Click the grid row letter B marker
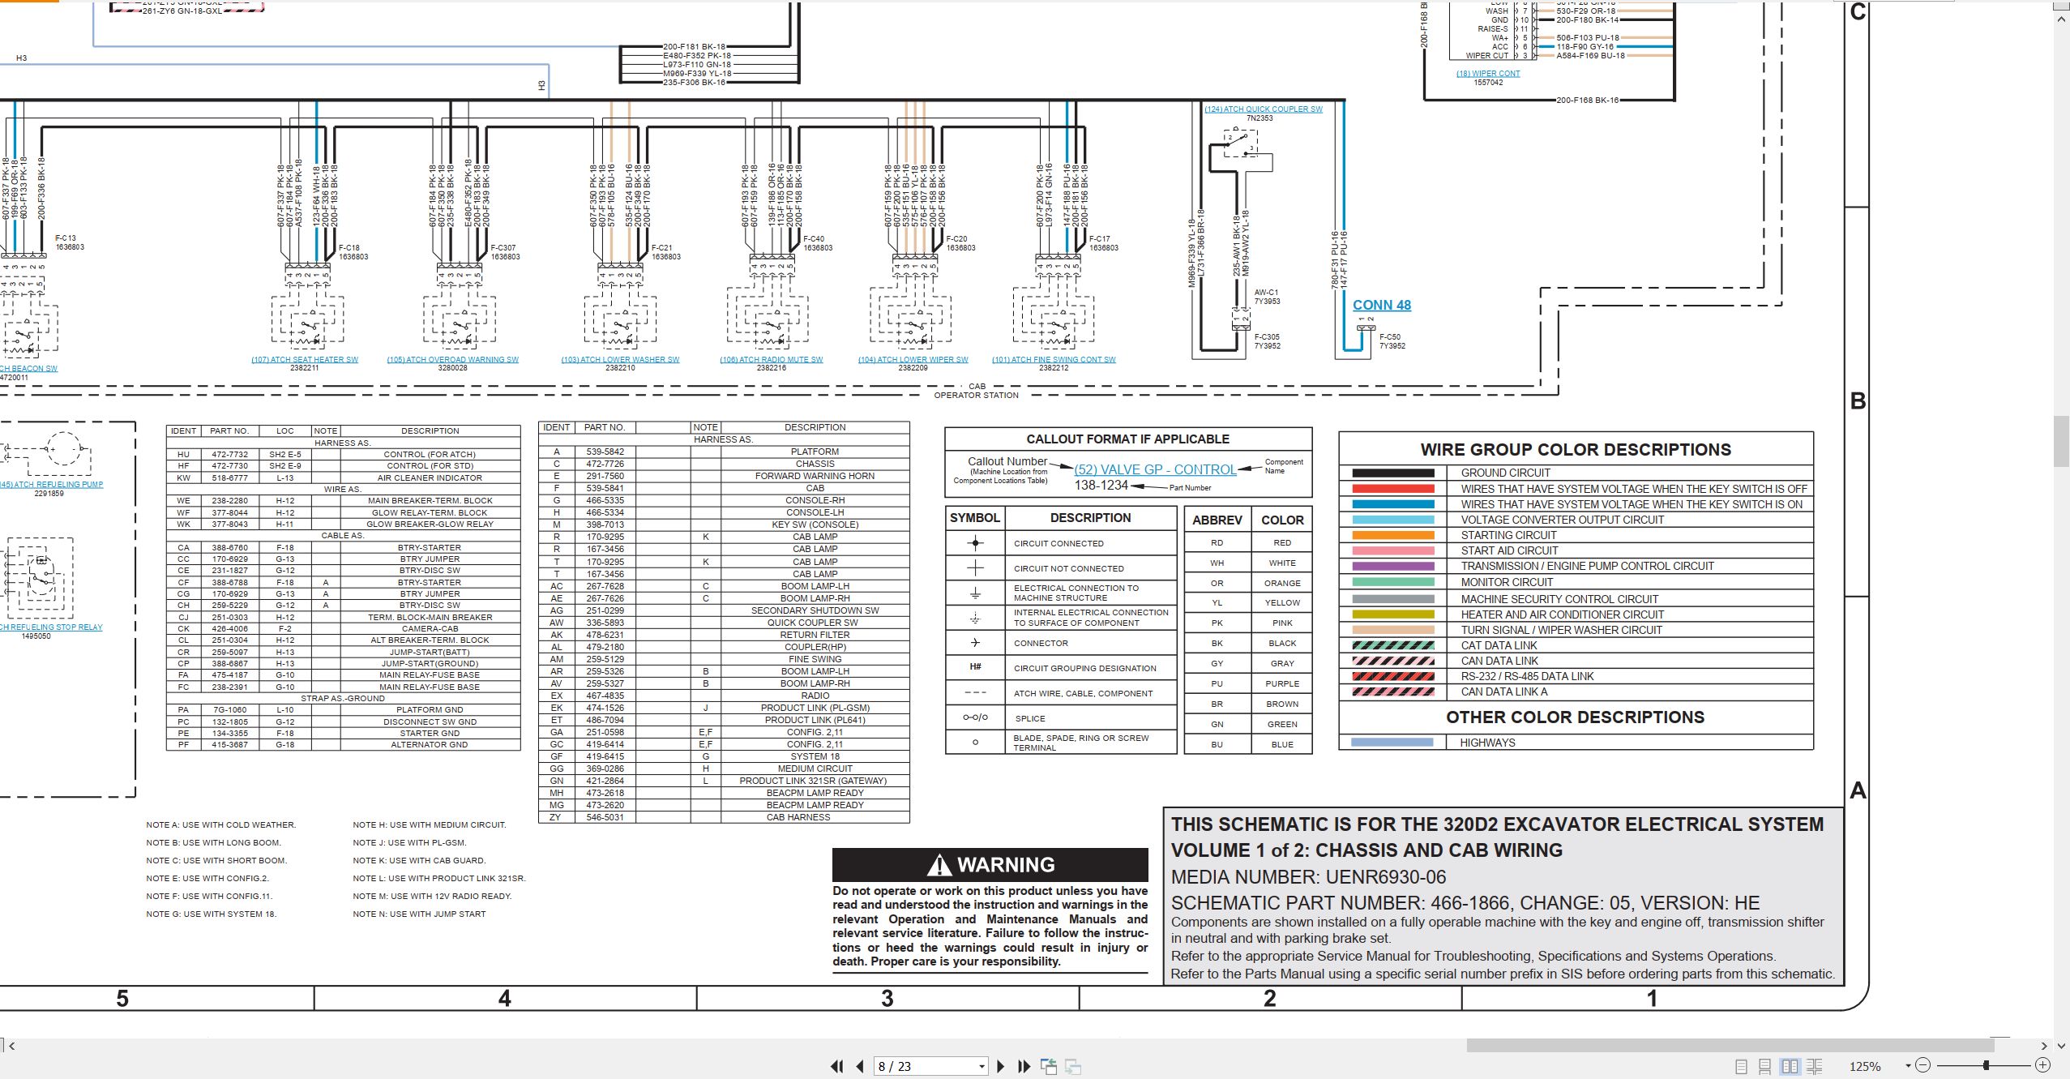The width and height of the screenshot is (2070, 1079). tap(1858, 401)
